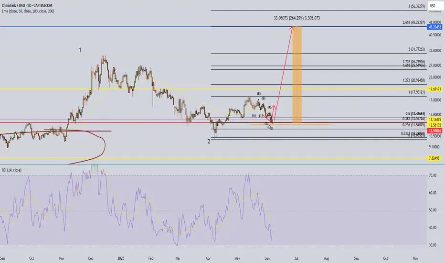Click Feb on the time axis

pos(151,258)
